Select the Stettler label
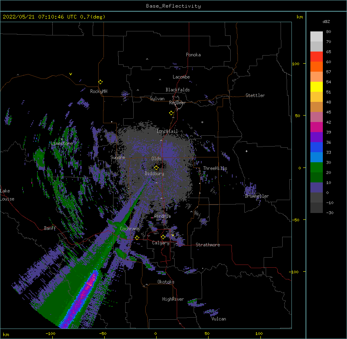347x339 pixels. pos(255,95)
